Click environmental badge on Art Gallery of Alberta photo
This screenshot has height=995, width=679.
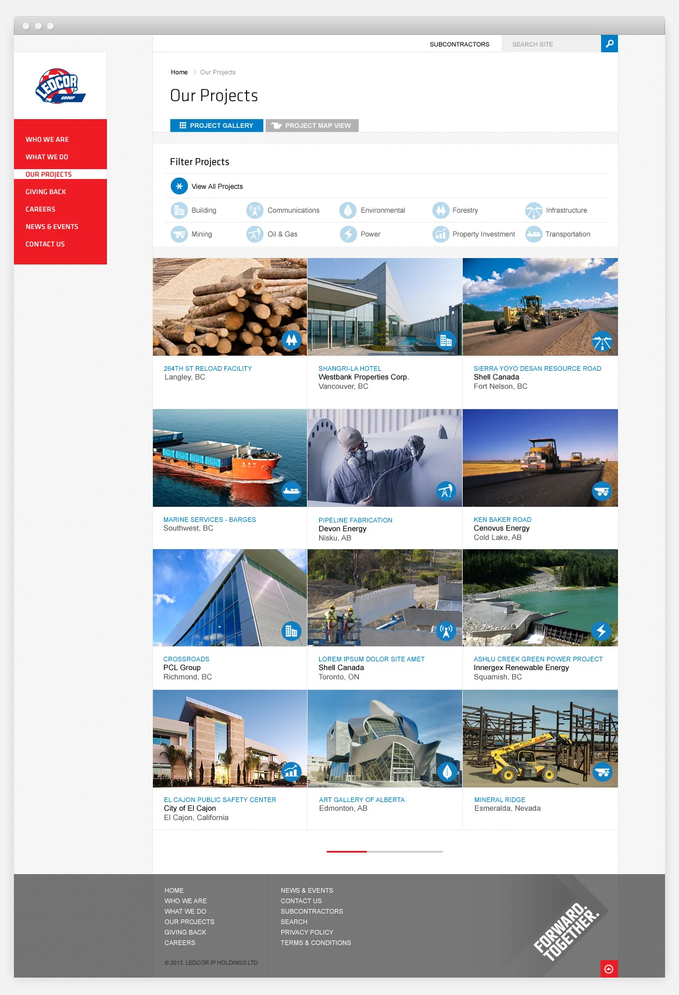(x=447, y=772)
